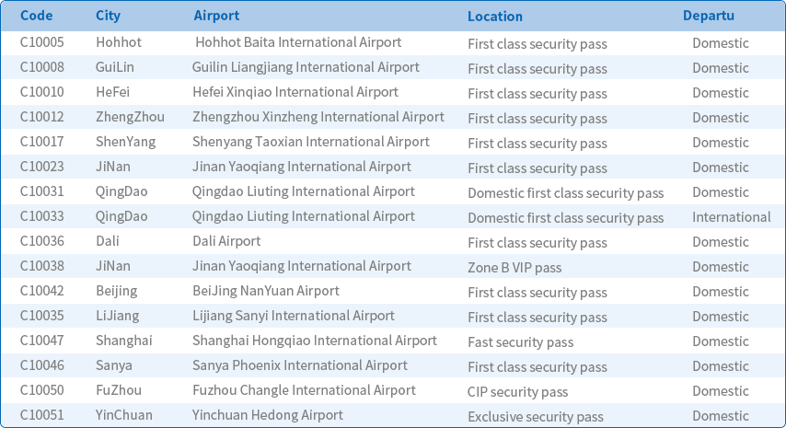Screen dimensions: 786x428
Task: Select Sanya Phoenix International Airport
Action: pos(299,365)
